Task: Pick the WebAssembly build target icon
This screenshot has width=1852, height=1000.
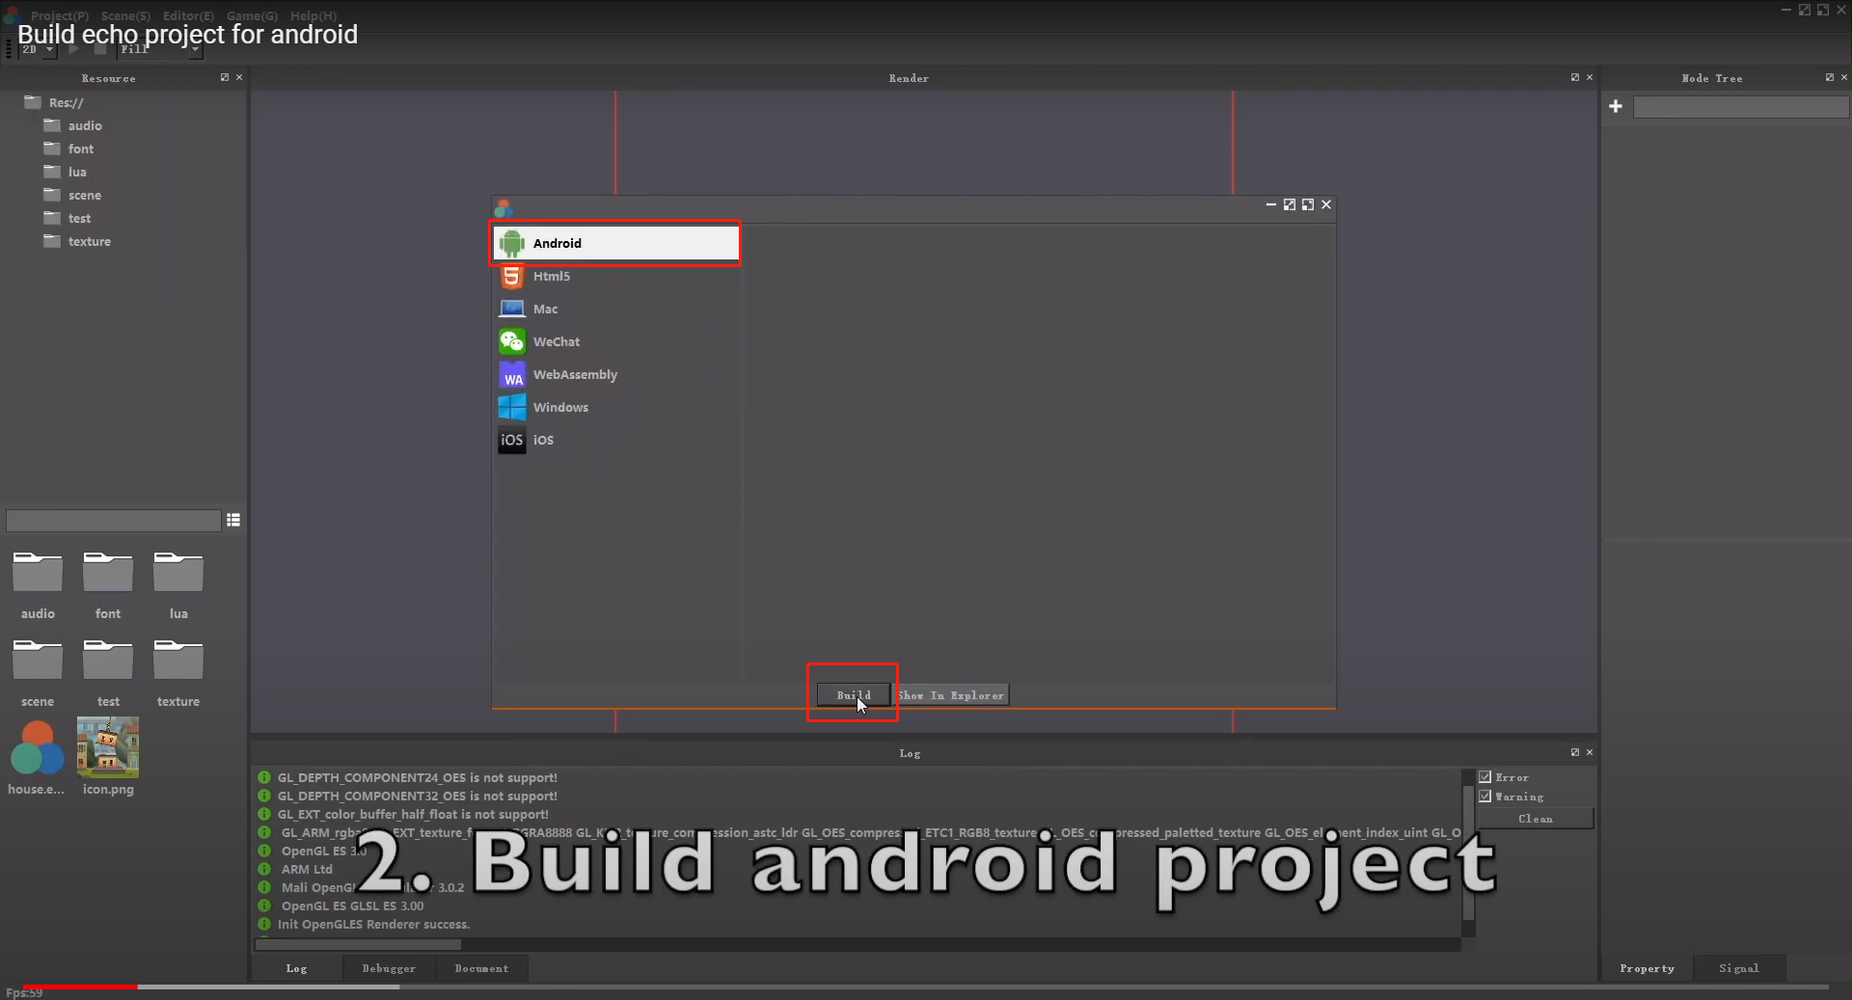Action: click(511, 375)
